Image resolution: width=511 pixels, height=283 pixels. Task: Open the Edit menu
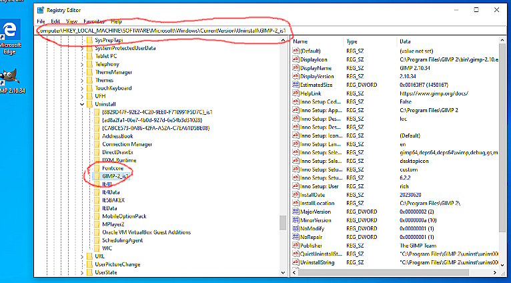coord(55,21)
